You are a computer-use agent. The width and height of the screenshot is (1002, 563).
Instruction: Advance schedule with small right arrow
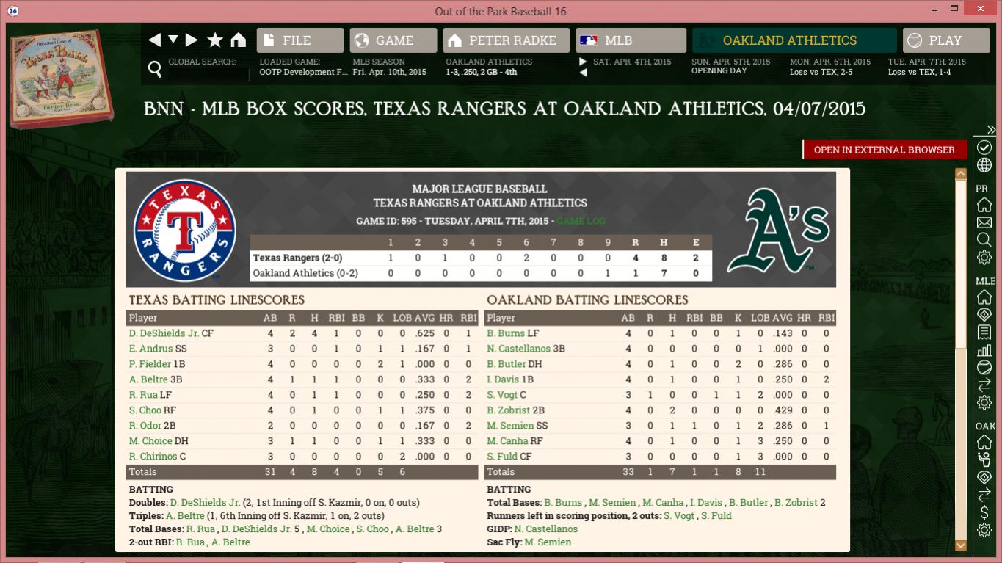click(583, 62)
